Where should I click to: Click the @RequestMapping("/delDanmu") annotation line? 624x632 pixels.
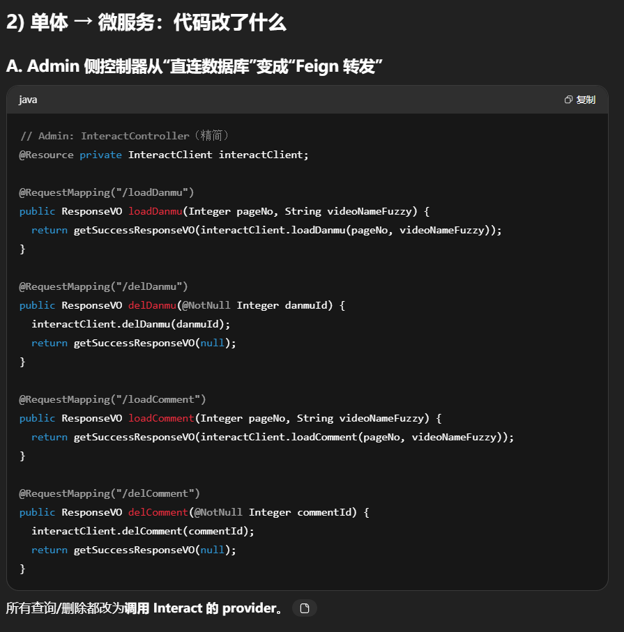pyautogui.click(x=103, y=286)
